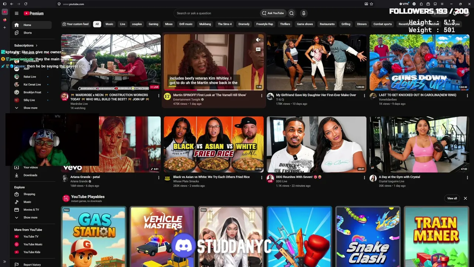Screen dimensions: 474x267
Task: Open the DDG Live channel avatar
Action: pyautogui.click(x=270, y=178)
